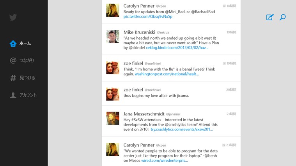This screenshot has height=166, width=296.
Task: Click the # discover icon
Action: click(13, 78)
